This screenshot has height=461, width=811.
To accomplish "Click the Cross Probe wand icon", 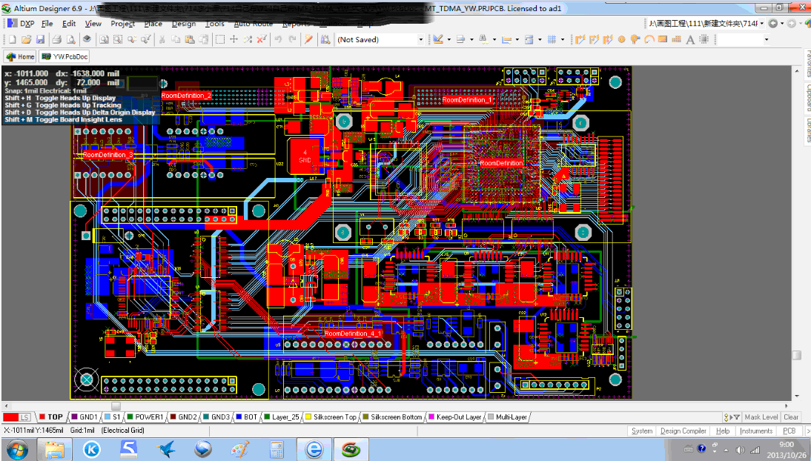I will (x=308, y=39).
